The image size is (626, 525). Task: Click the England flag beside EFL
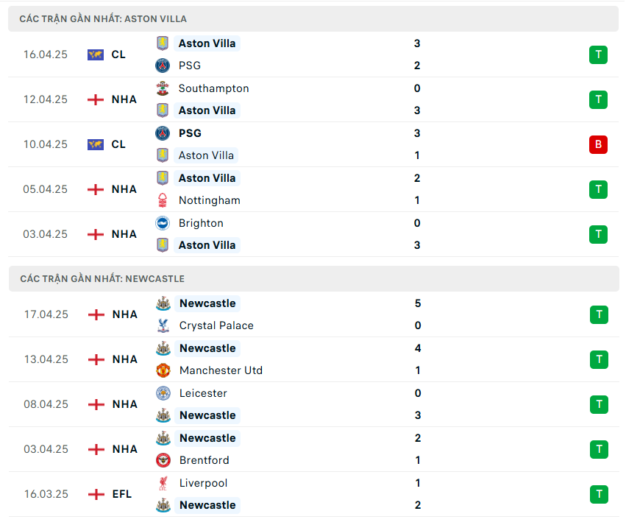96,494
